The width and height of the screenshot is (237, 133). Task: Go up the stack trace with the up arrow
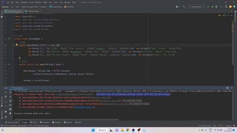pyautogui.click(x=10, y=92)
